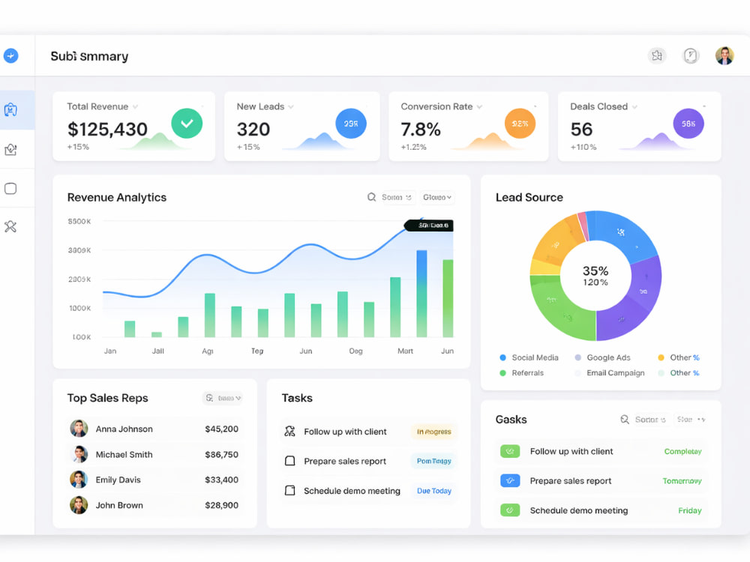Click the search icon in Revenue Analytics

tap(372, 197)
